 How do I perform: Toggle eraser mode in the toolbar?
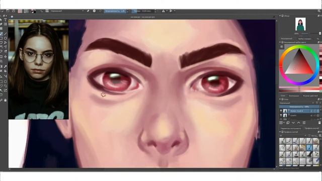[88, 11]
